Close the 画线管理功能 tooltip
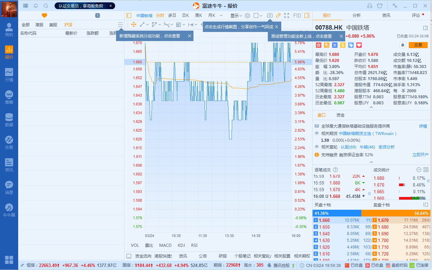 [x=341, y=36]
